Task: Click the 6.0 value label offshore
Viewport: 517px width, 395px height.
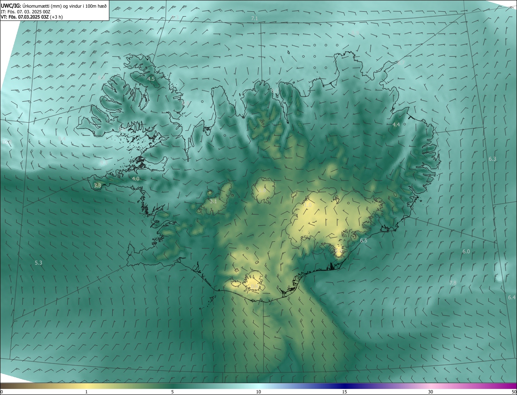Action: pyautogui.click(x=466, y=252)
